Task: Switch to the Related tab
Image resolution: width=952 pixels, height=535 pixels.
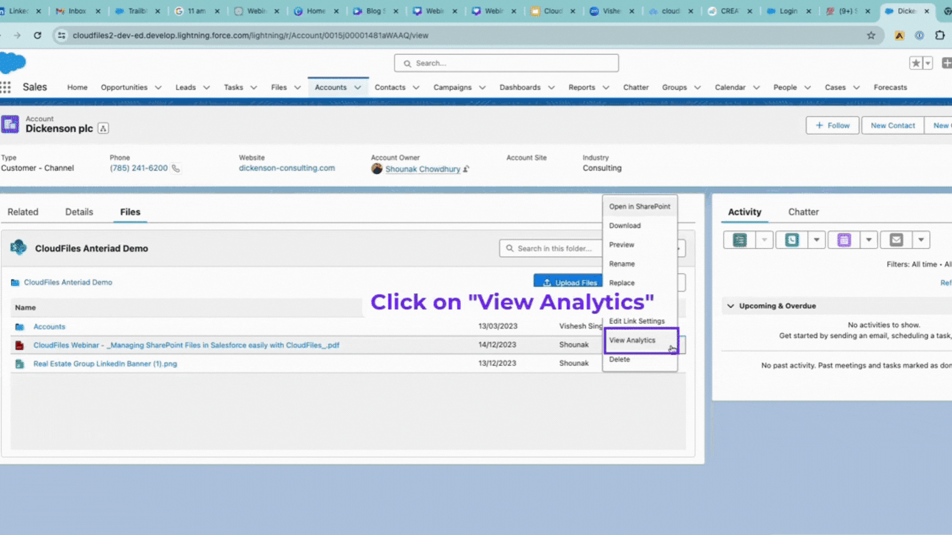Action: [x=22, y=212]
